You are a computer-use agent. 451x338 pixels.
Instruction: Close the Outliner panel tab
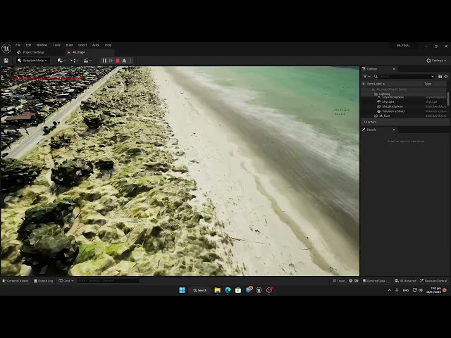coord(394,69)
